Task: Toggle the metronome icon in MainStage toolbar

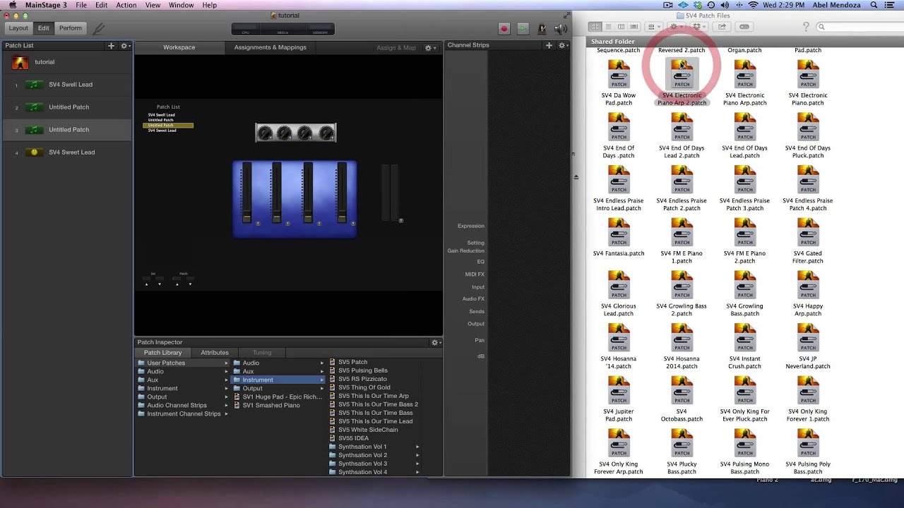Action: [542, 28]
